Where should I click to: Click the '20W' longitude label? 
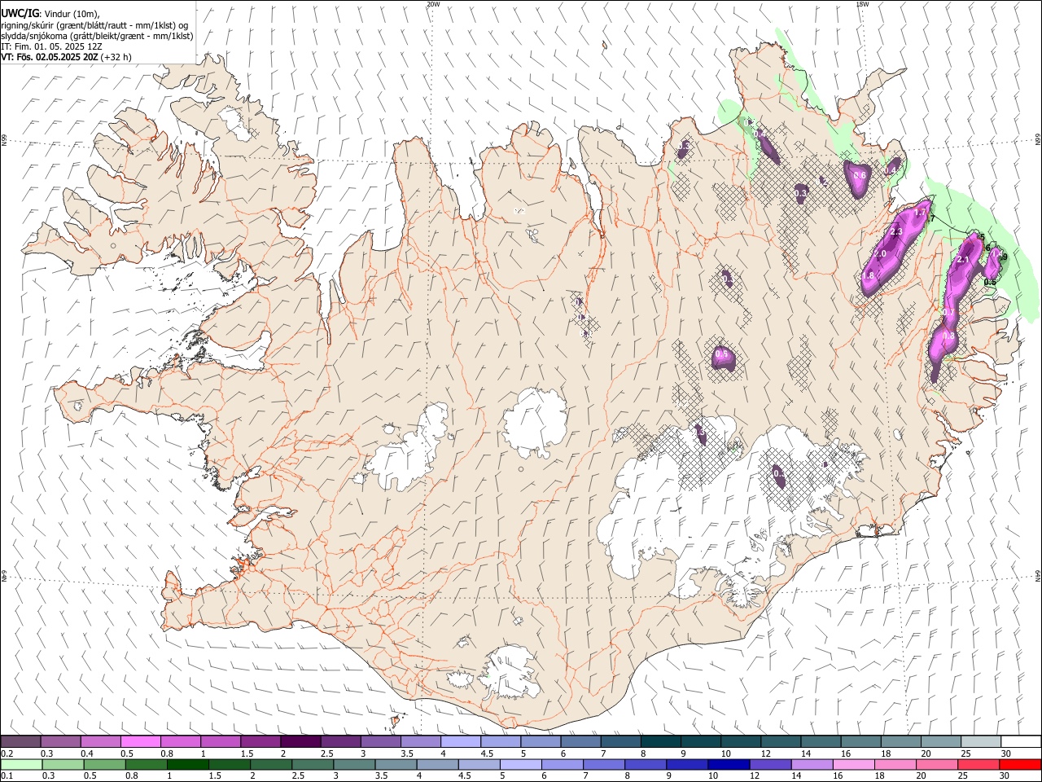tap(433, 4)
